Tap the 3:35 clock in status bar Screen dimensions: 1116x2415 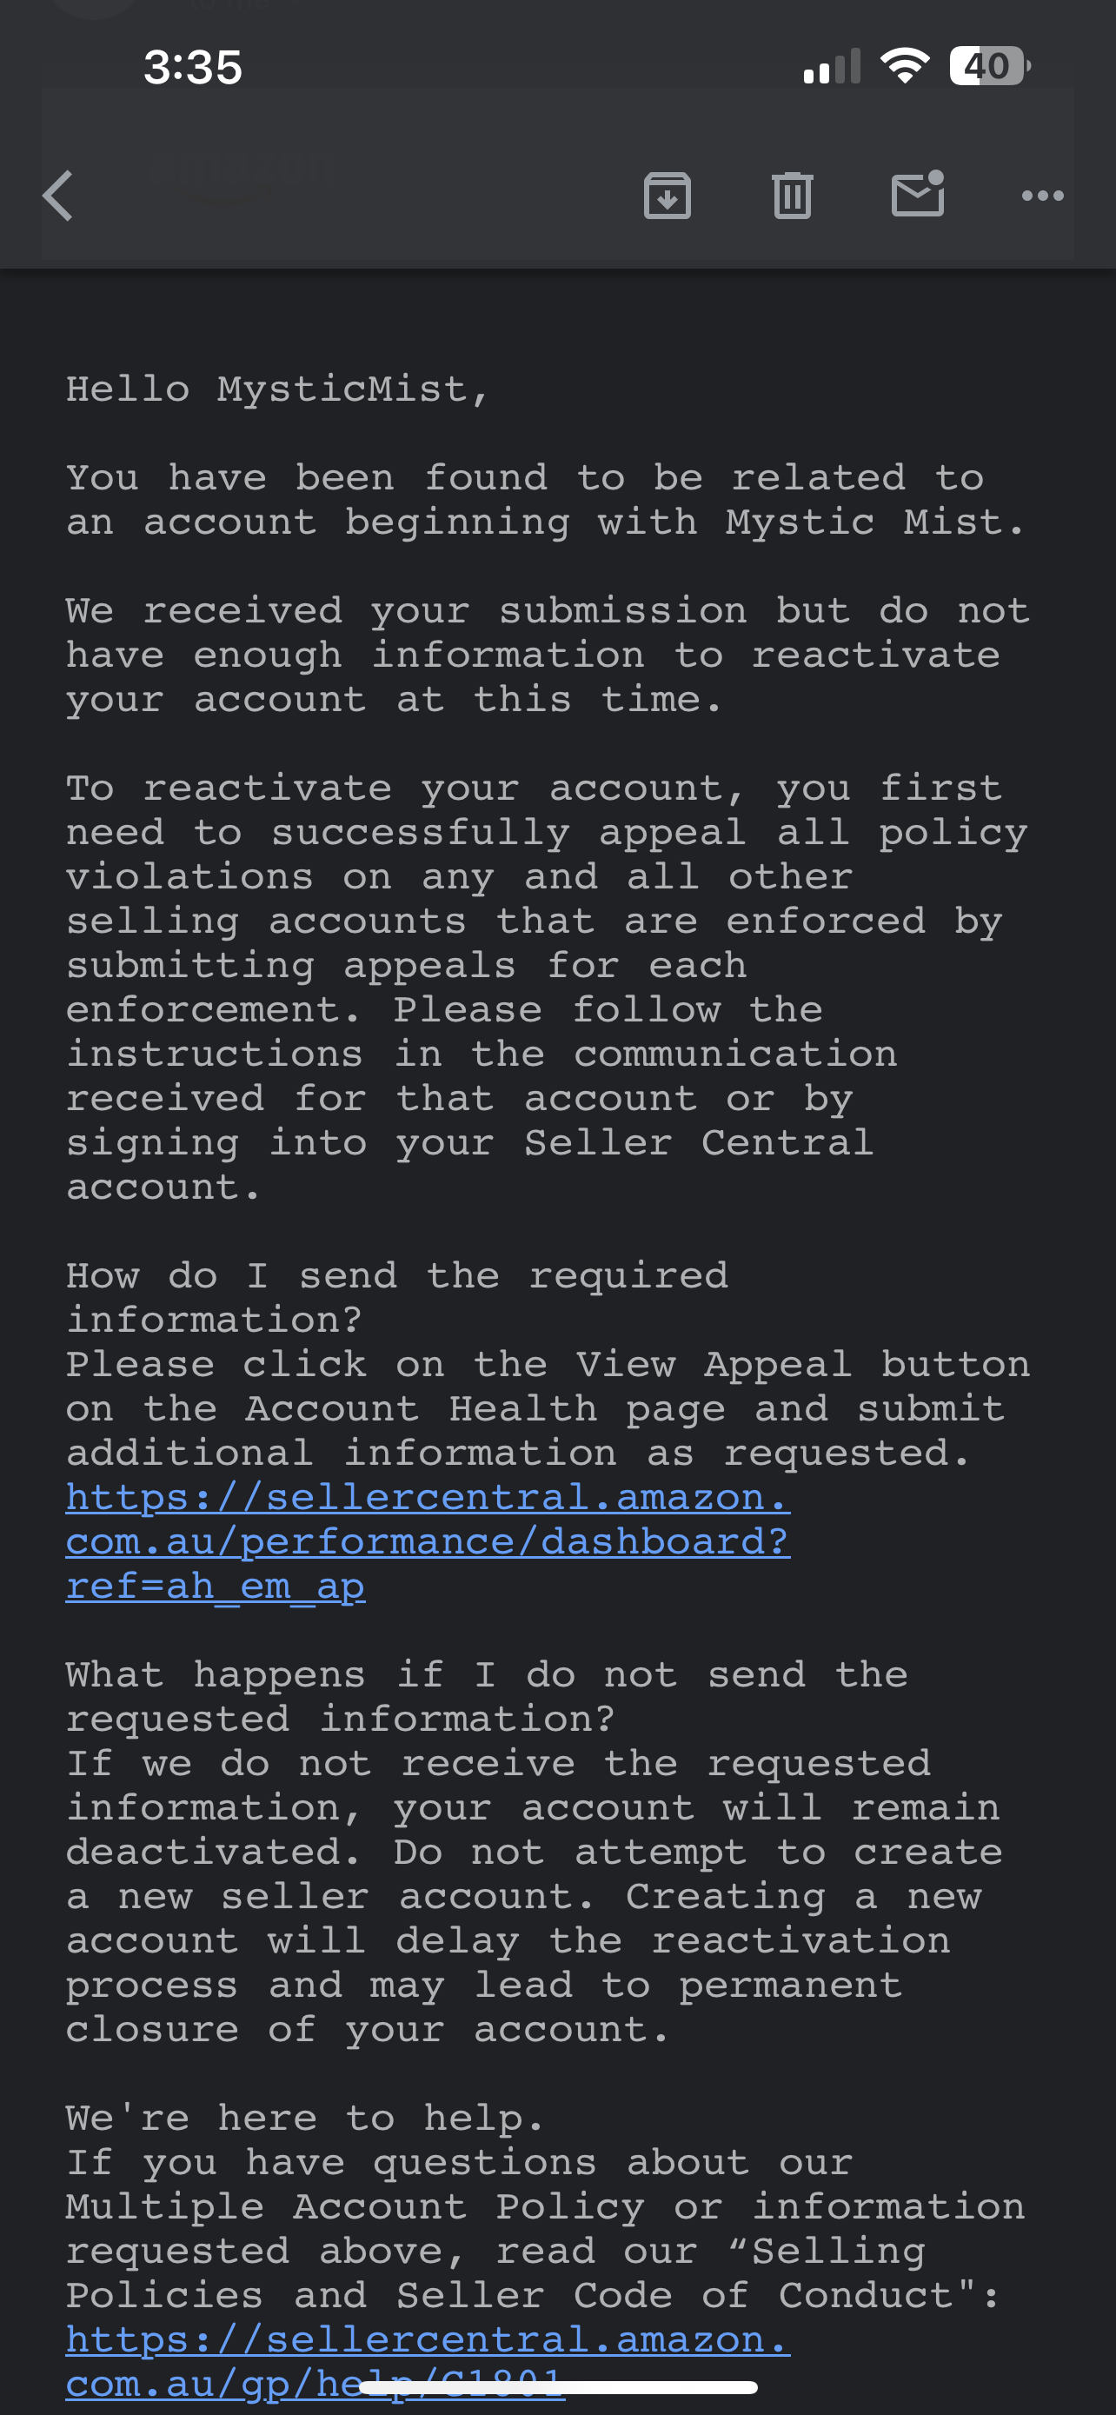point(193,68)
